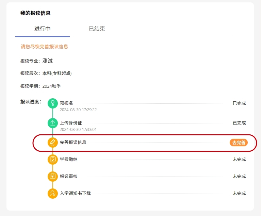Screen dimensions: 261x216
Task: Click the 学费缴纳 step icon
Action: 53,159
